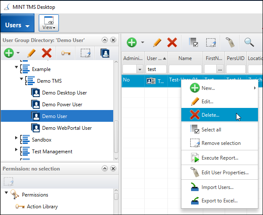Click green add icon in User Group Directory
Viewport: 263px width, 215px height.
9,53
